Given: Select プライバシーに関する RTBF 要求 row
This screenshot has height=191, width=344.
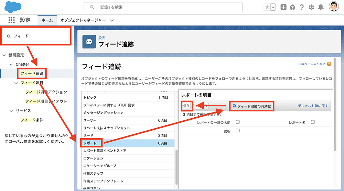Looking at the screenshot, I should pyautogui.click(x=128, y=105).
